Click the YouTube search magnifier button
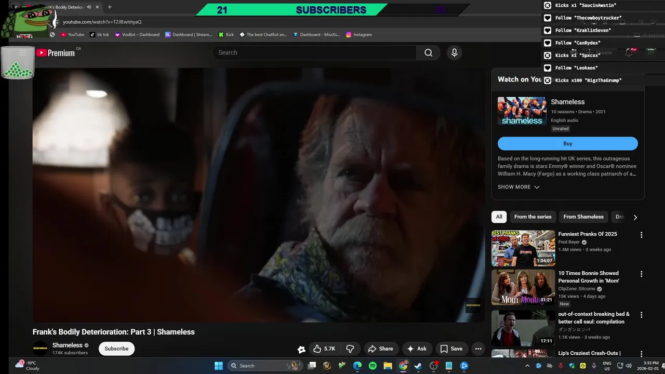The height and width of the screenshot is (374, 665). [x=428, y=52]
